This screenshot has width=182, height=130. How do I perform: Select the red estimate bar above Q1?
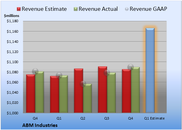(54, 94)
